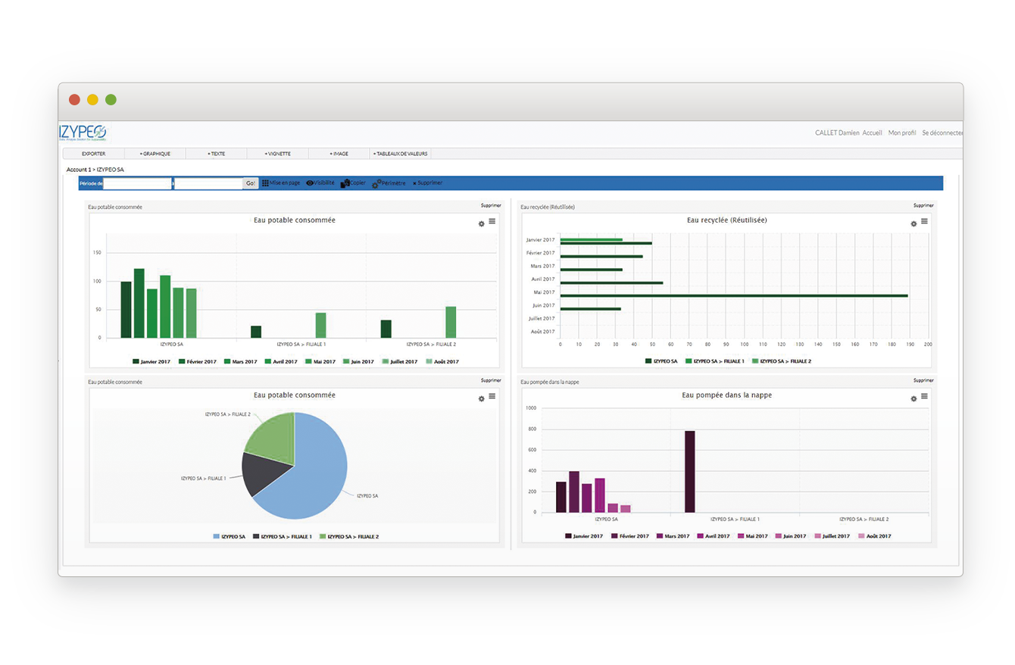Image resolution: width=1015 pixels, height=665 pixels.
Task: Click the Copier clipboard icon
Action: (x=345, y=183)
